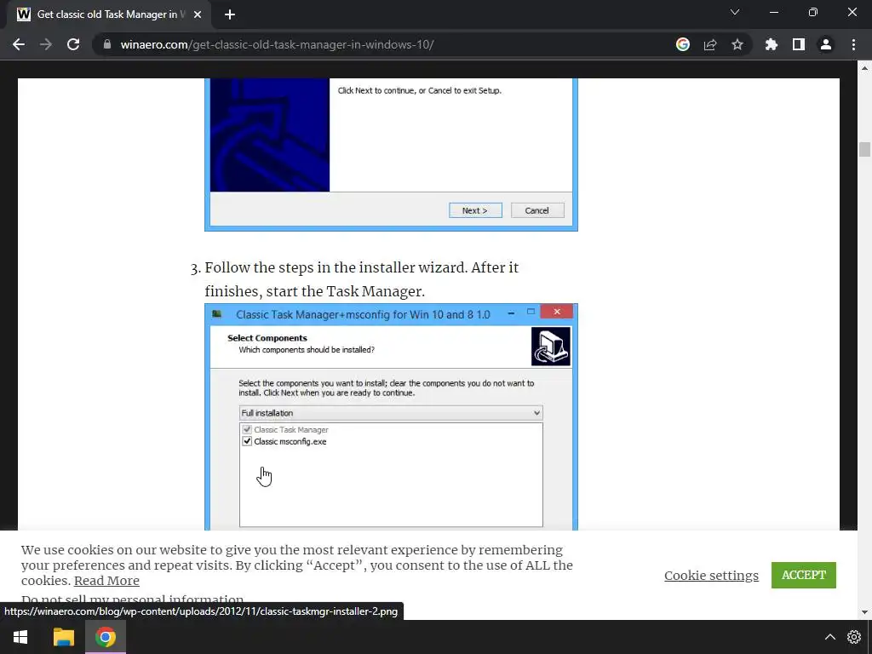Go back to the previous page

pyautogui.click(x=19, y=44)
